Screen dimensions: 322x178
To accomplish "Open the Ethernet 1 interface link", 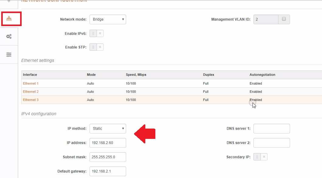I will 30,83.
